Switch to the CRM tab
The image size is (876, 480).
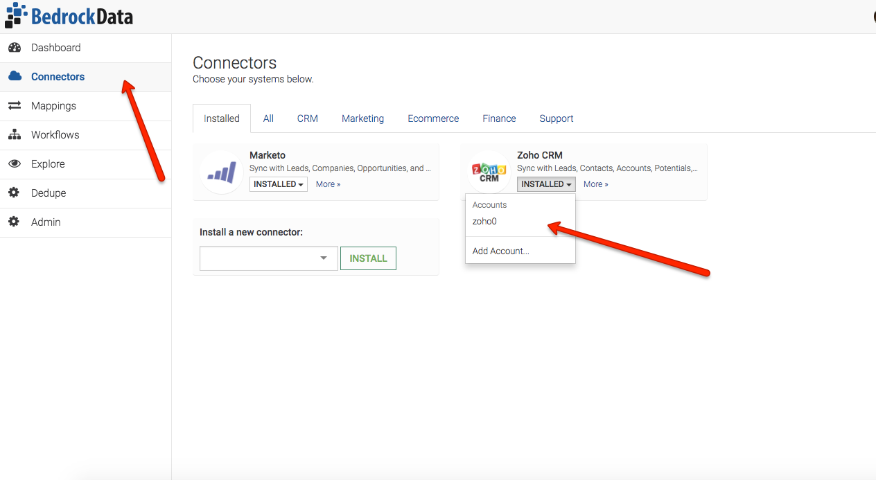click(308, 118)
